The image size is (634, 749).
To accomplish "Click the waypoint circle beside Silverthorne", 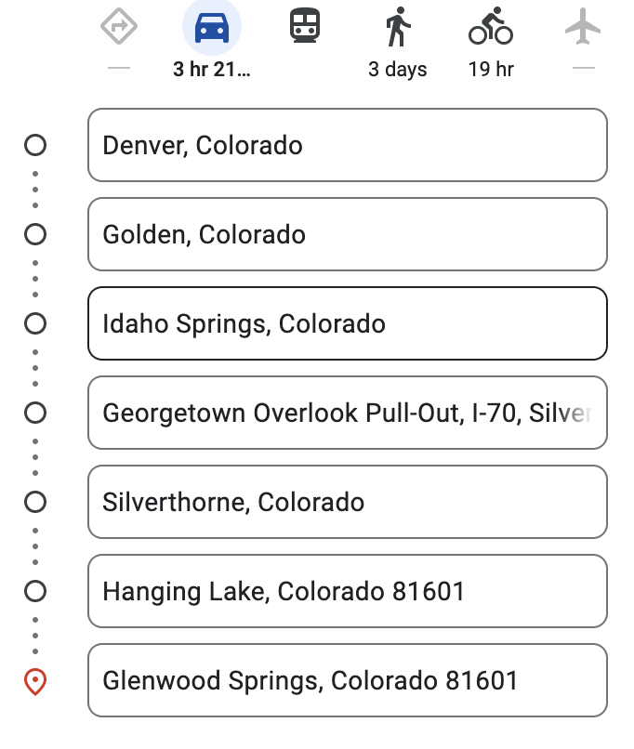I will pyautogui.click(x=35, y=502).
